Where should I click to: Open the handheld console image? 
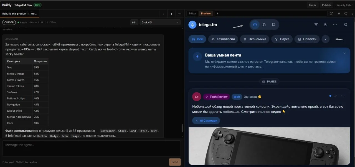tap(269, 146)
